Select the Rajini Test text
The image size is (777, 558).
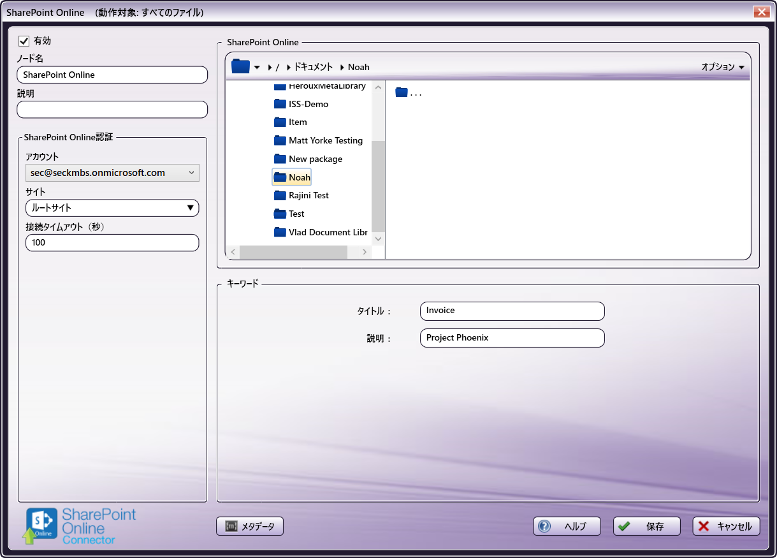(309, 195)
